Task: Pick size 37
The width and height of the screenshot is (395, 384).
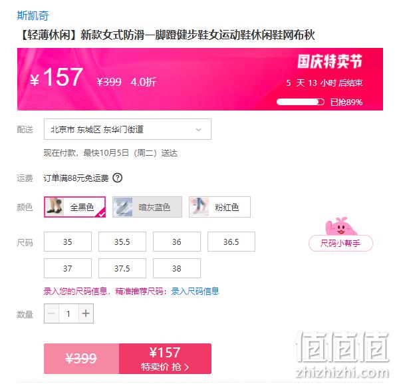Action: pos(68,268)
